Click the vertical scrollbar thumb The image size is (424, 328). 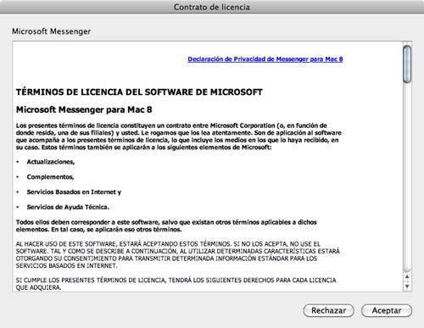click(407, 64)
